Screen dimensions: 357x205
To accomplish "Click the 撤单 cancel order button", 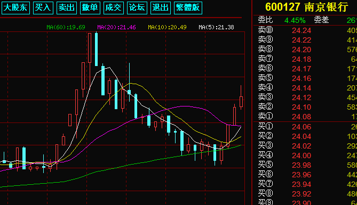I will tap(90, 8).
